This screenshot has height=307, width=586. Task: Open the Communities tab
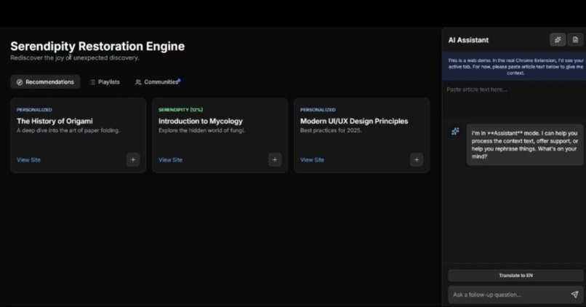pos(157,82)
